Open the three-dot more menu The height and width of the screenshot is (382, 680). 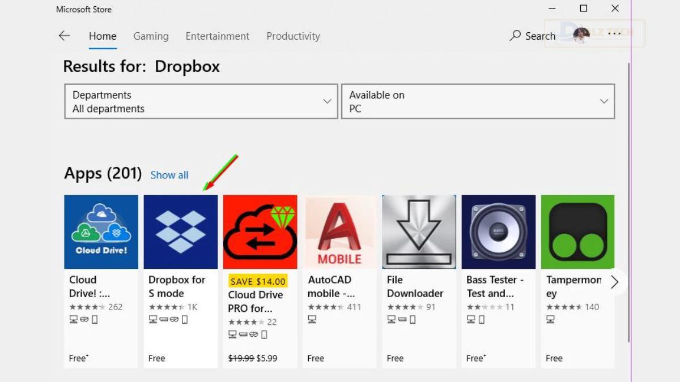tap(614, 34)
